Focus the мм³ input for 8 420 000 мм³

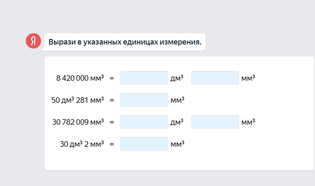coord(215,78)
